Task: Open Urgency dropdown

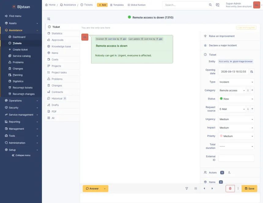Action: [236, 119]
